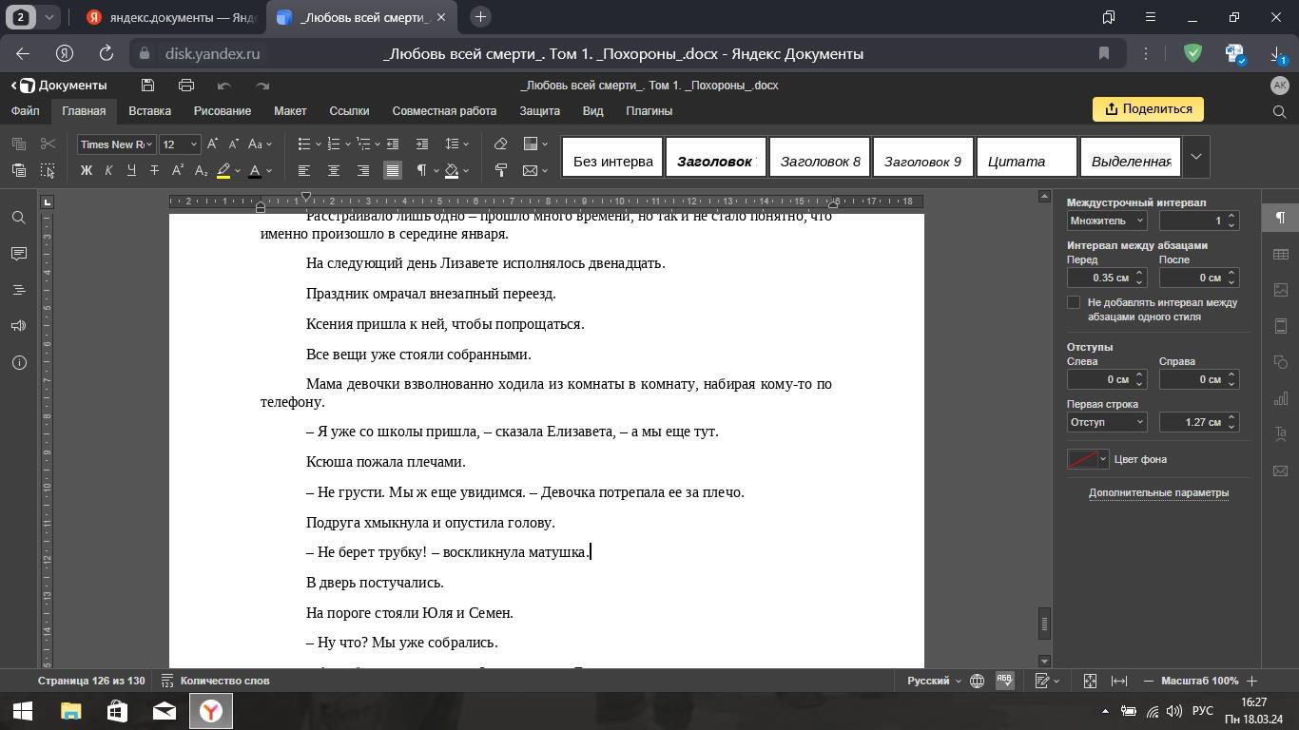Open the Вставка tab
Viewport: 1299px width, 730px height.
pyautogui.click(x=149, y=111)
